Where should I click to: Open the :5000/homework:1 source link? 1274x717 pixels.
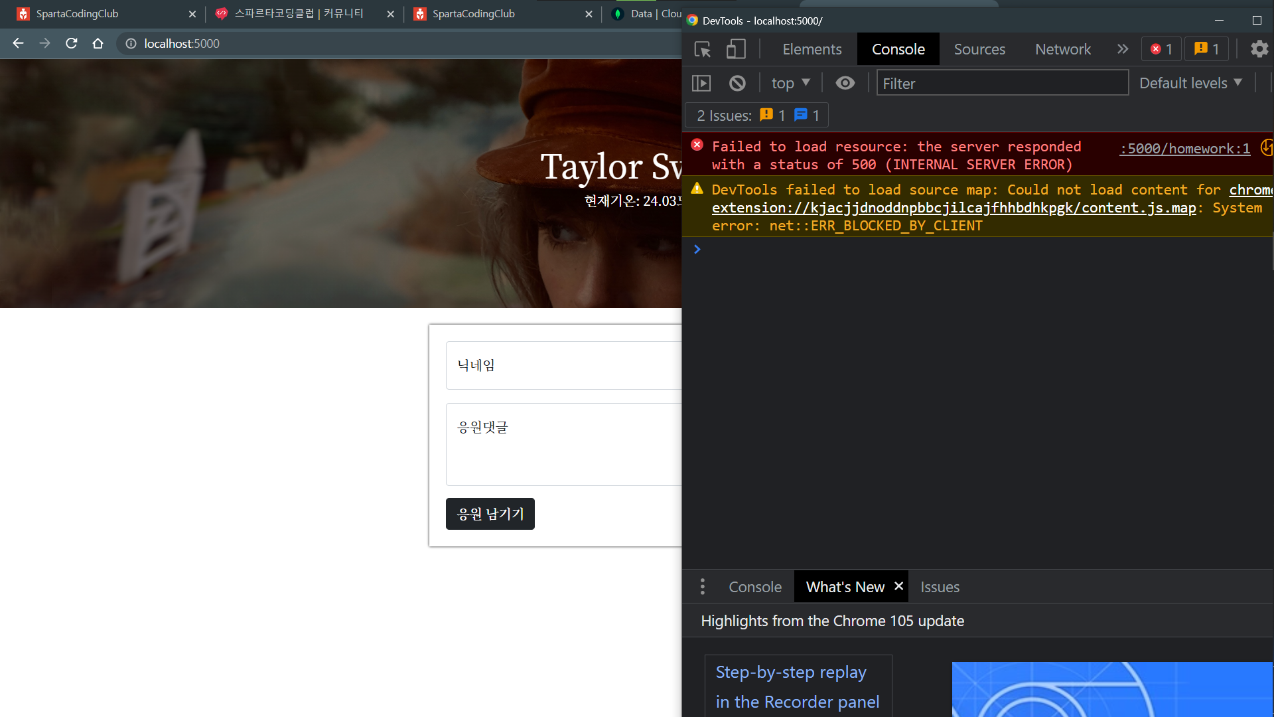(1184, 149)
